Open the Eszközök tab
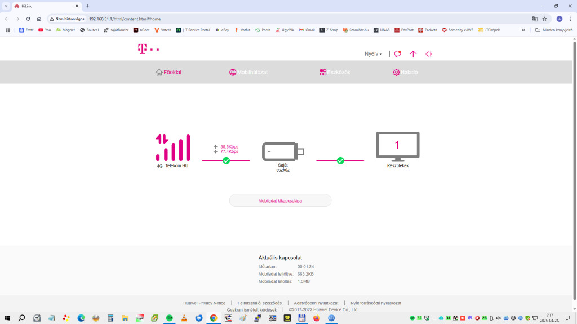This screenshot has width=577, height=324. [x=335, y=73]
